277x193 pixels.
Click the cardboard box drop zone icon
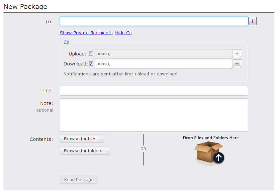tap(209, 153)
